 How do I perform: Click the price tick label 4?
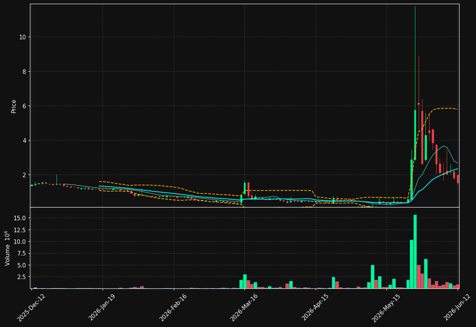[24, 140]
